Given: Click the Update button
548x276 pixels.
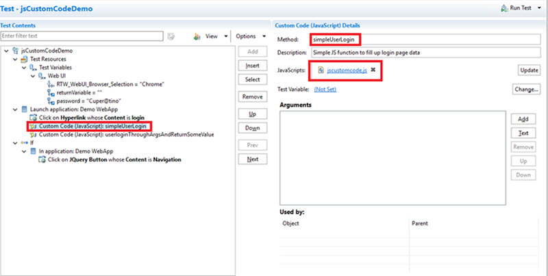Looking at the screenshot, I should [529, 70].
